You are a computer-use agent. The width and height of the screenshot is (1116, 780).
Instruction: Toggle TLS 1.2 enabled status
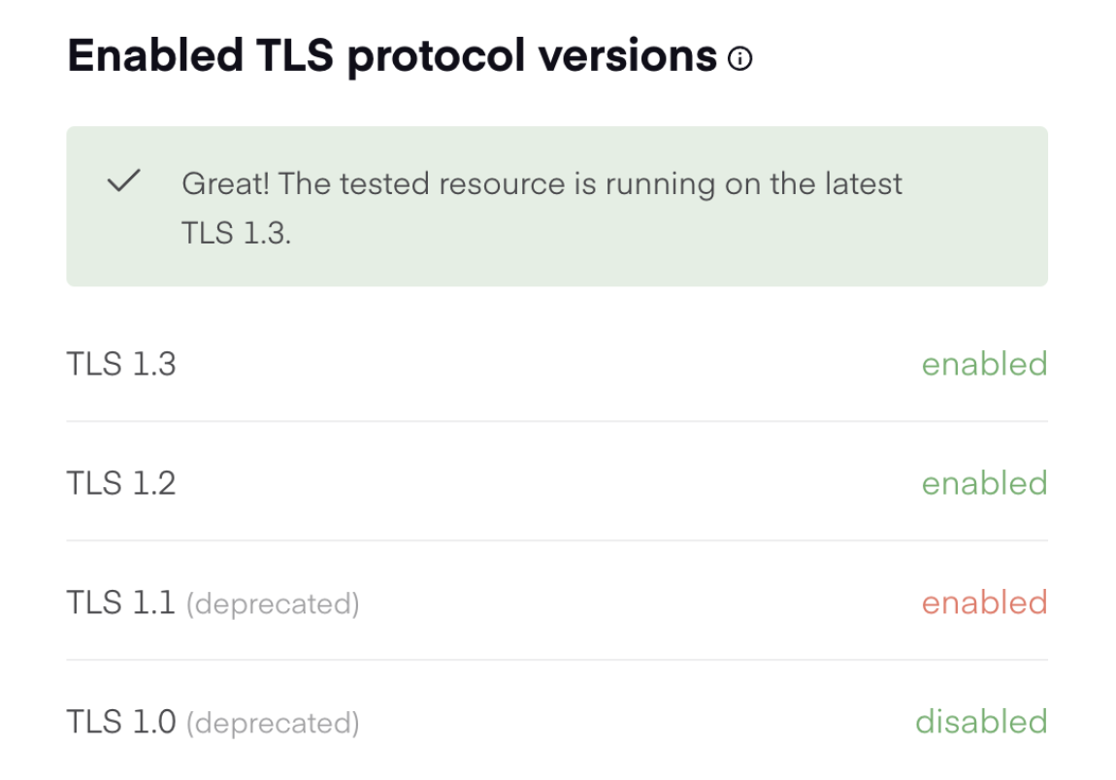pos(983,484)
